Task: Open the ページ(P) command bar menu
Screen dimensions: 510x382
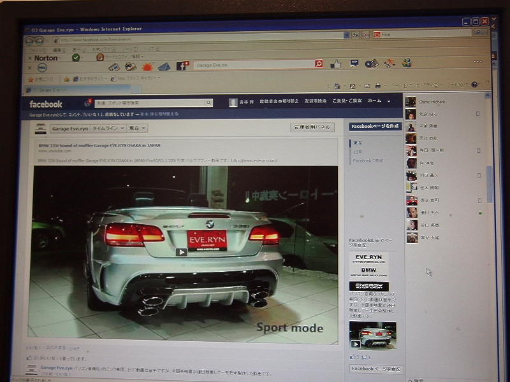Action: click(x=400, y=85)
